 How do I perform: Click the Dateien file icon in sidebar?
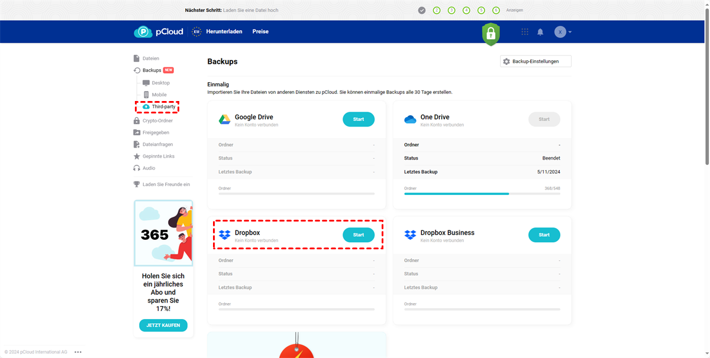tap(137, 58)
